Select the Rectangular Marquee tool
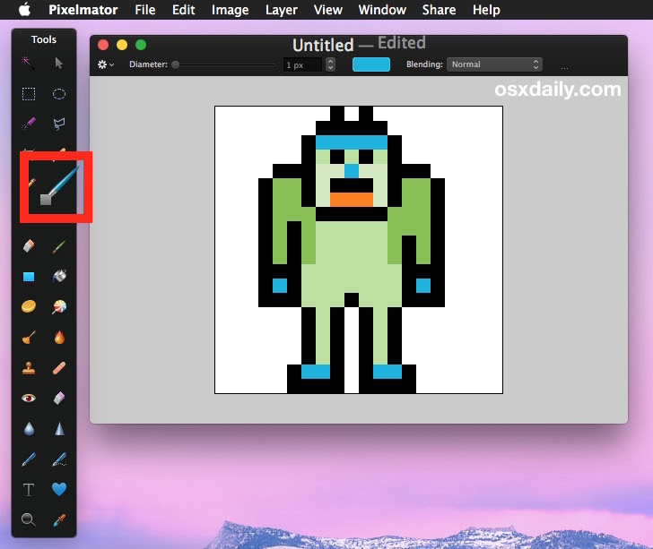Image resolution: width=653 pixels, height=549 pixels. [x=29, y=94]
